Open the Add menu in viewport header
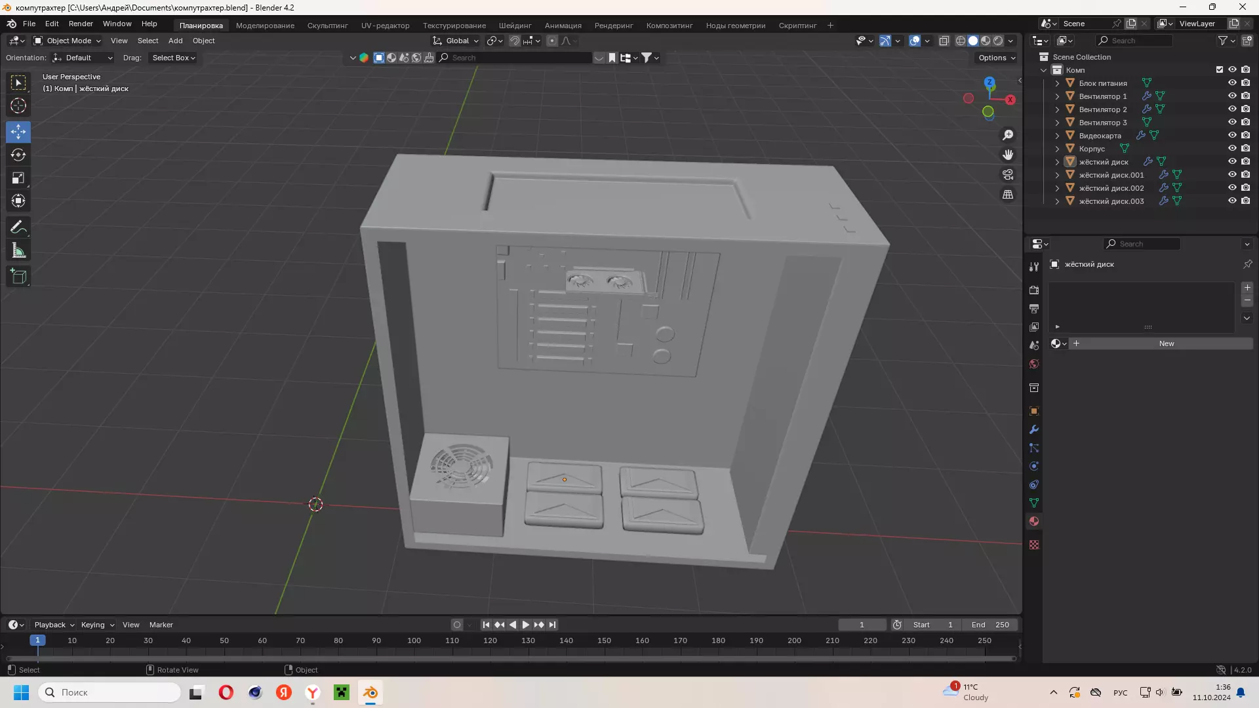Viewport: 1259px width, 708px height. pyautogui.click(x=175, y=41)
